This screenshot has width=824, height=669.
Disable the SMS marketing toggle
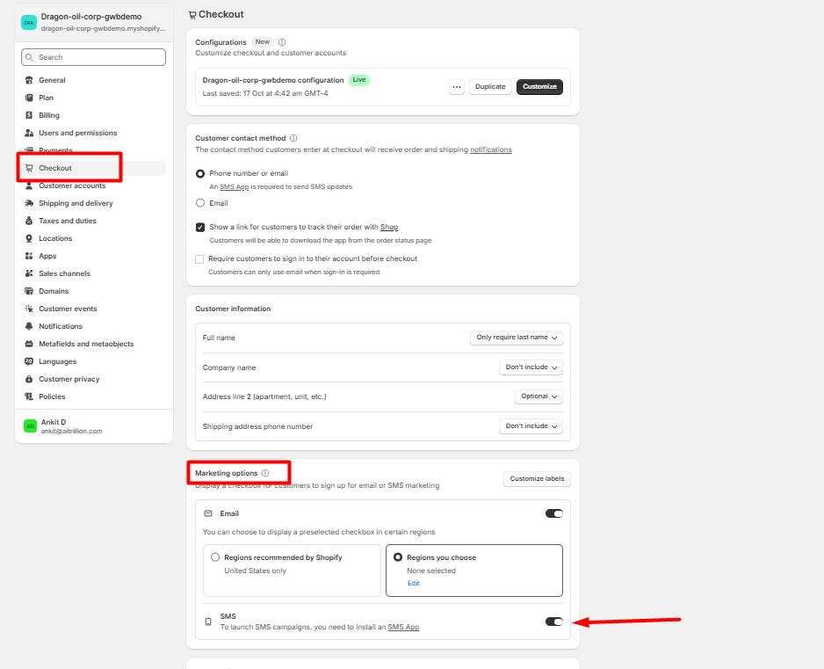[553, 622]
